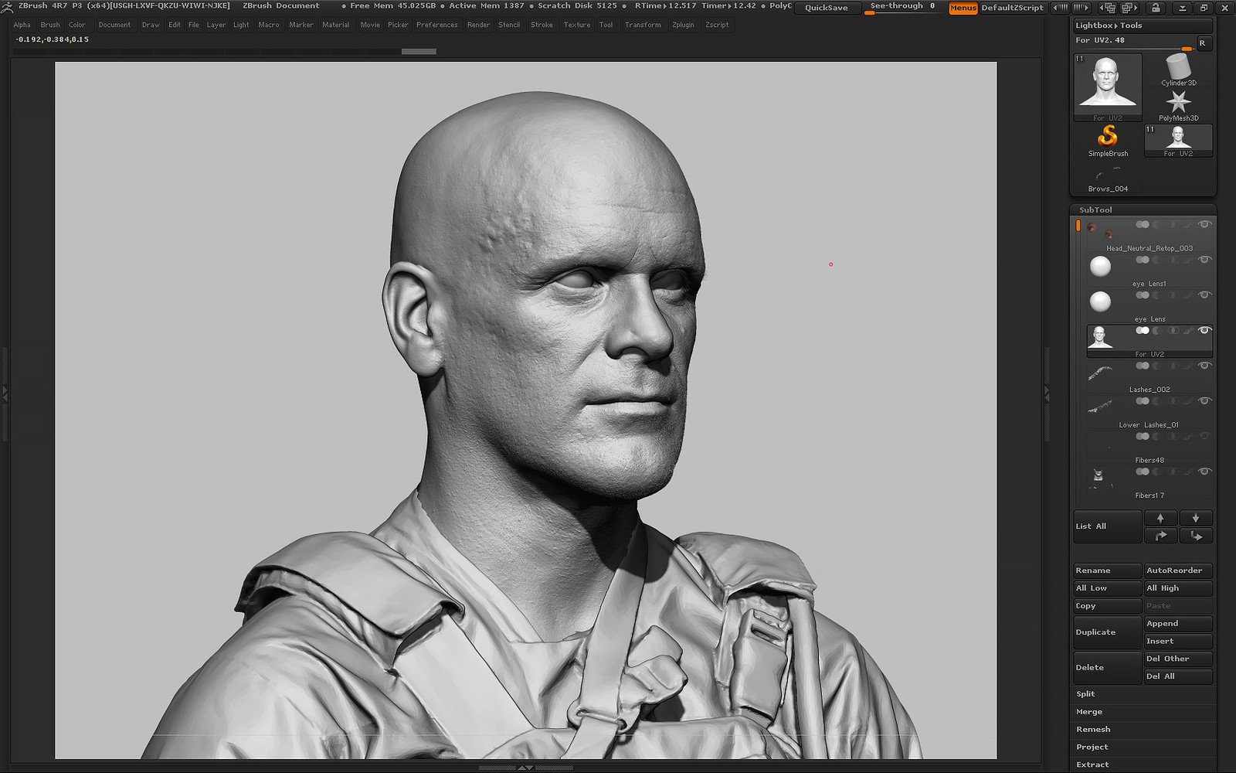The height and width of the screenshot is (773, 1236).
Task: Move subtool down with down arrow
Action: [x=1196, y=519]
